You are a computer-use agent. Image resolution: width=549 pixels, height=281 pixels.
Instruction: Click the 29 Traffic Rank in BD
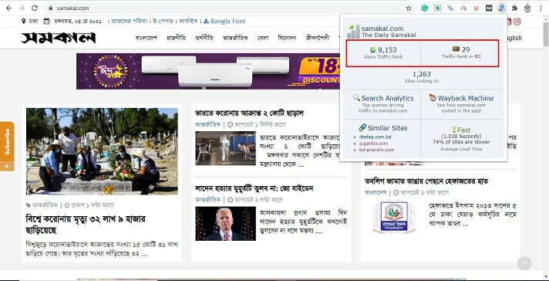coord(461,53)
